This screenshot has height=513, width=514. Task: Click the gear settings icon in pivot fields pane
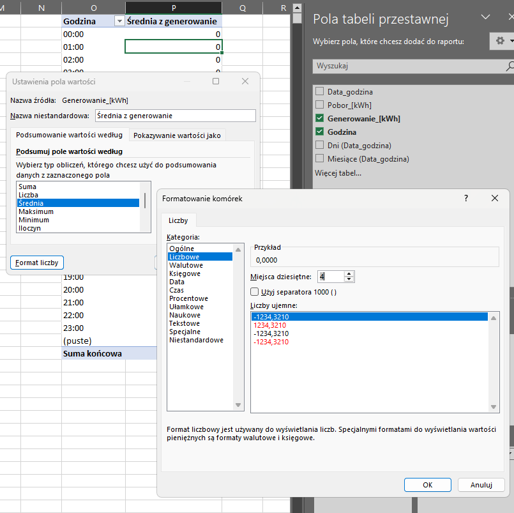500,41
